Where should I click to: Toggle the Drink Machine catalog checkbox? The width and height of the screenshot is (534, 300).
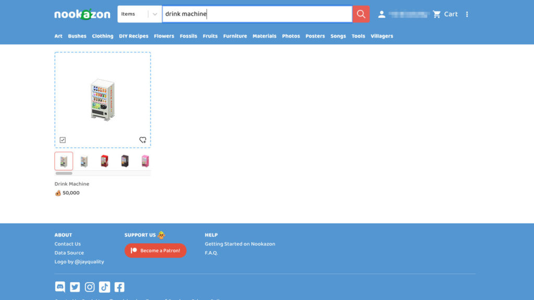point(63,140)
